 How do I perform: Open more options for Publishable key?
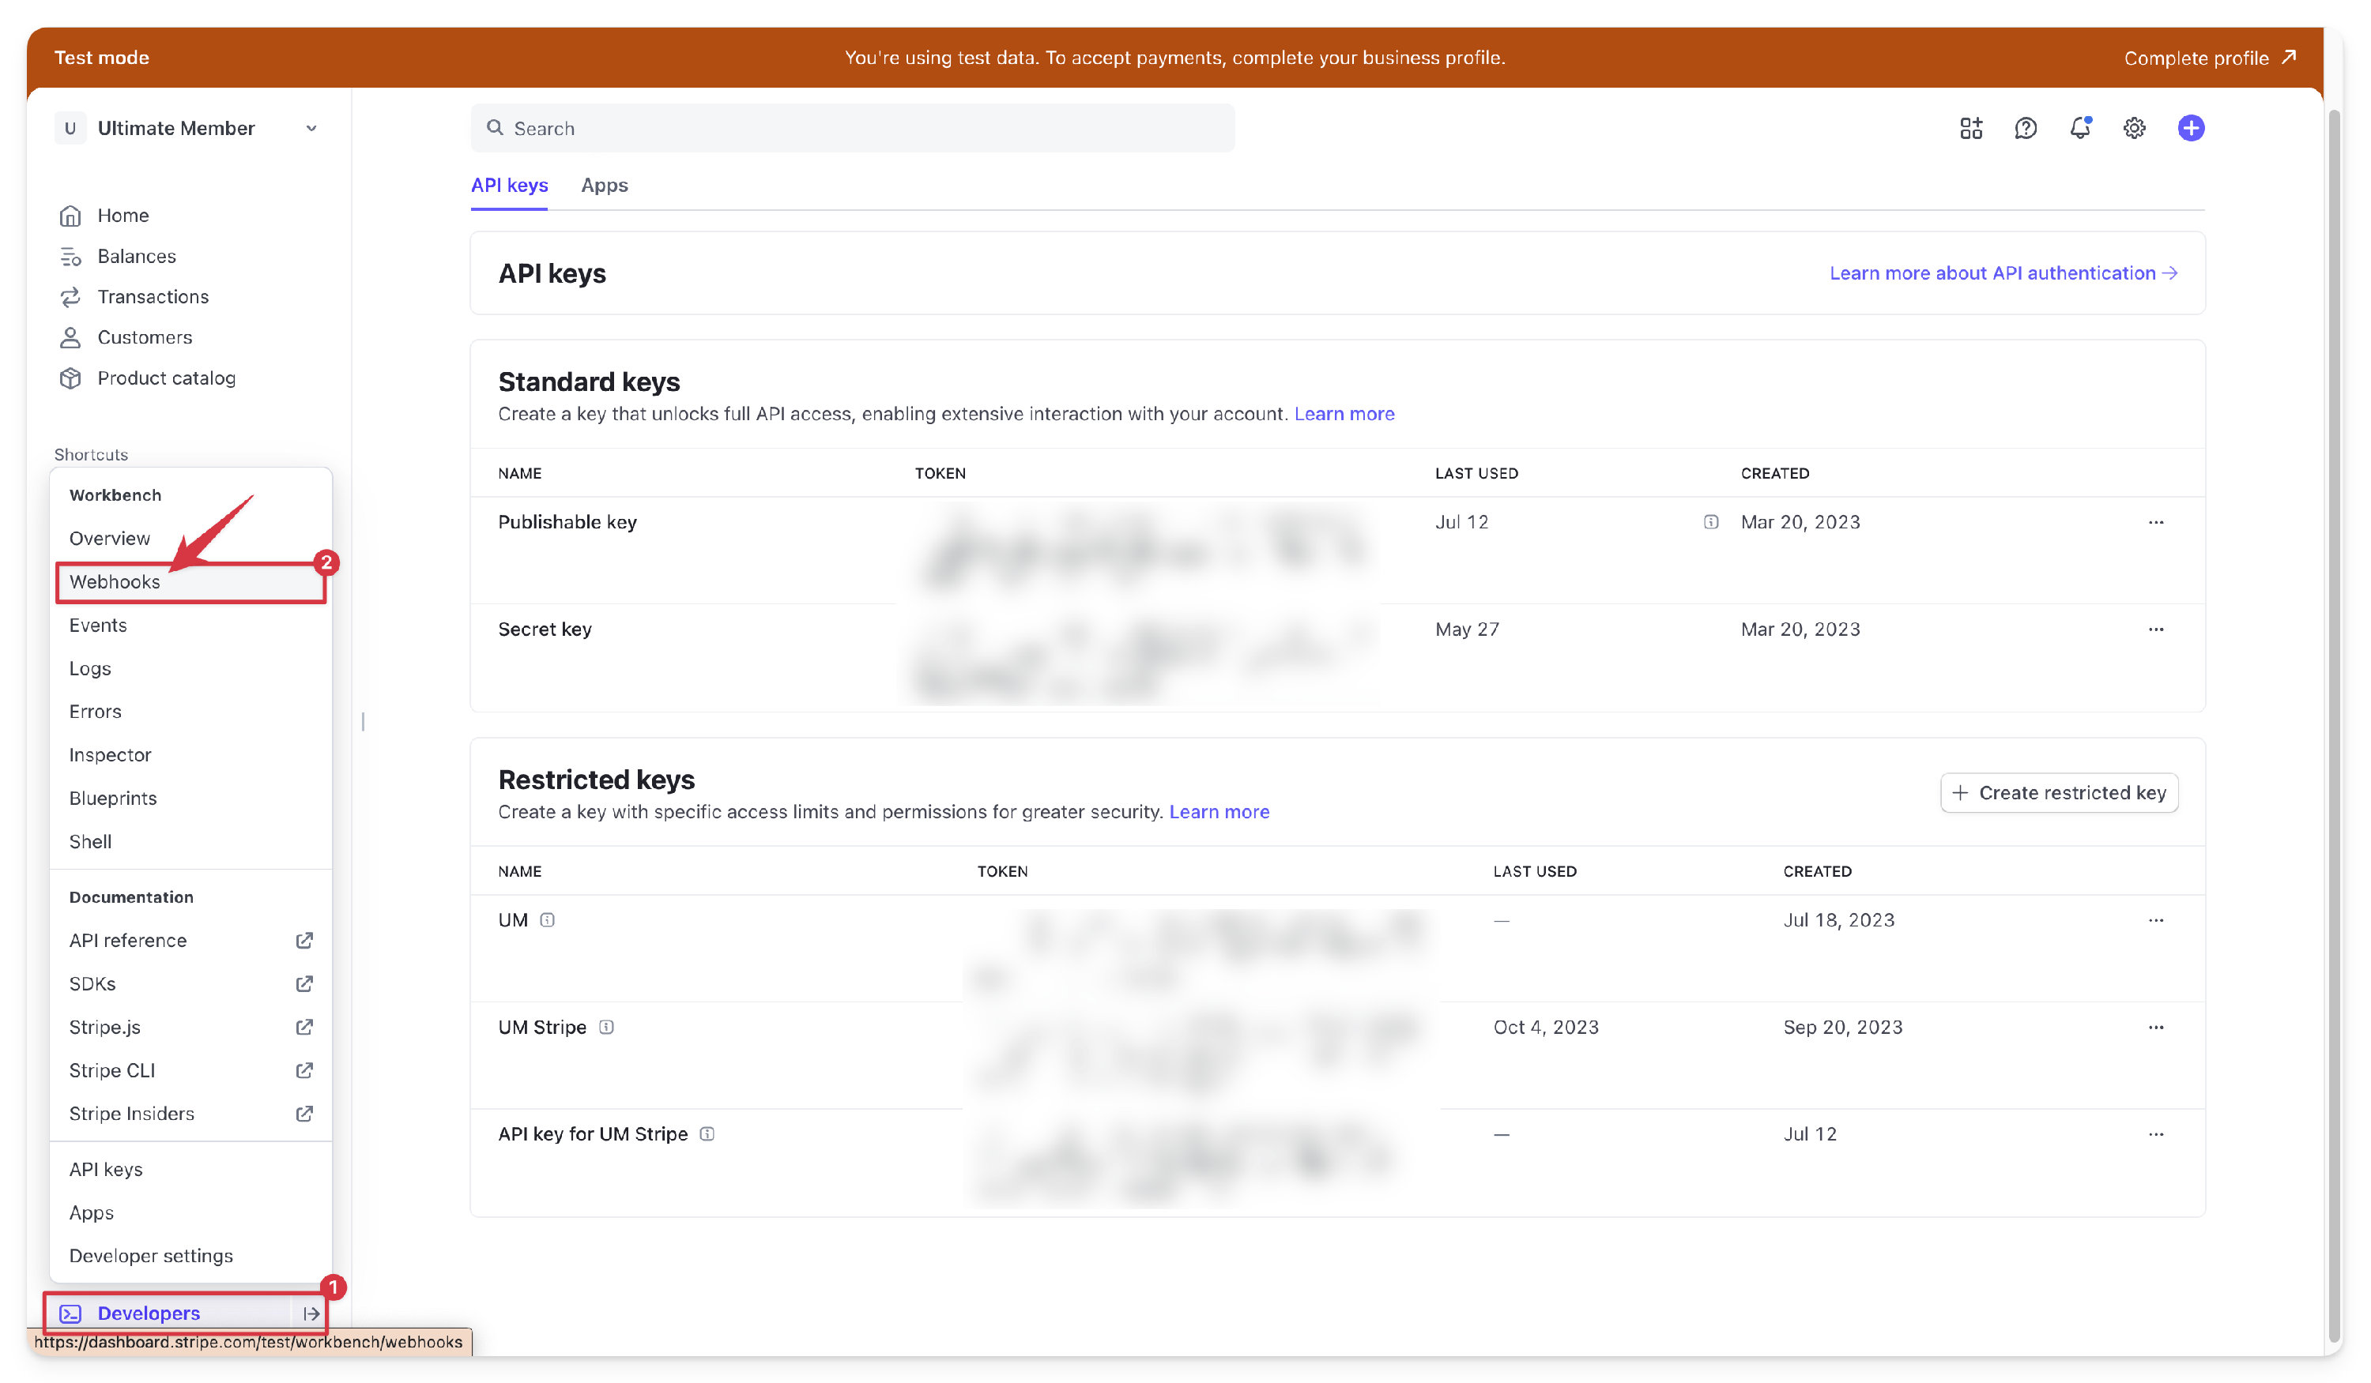(2155, 522)
